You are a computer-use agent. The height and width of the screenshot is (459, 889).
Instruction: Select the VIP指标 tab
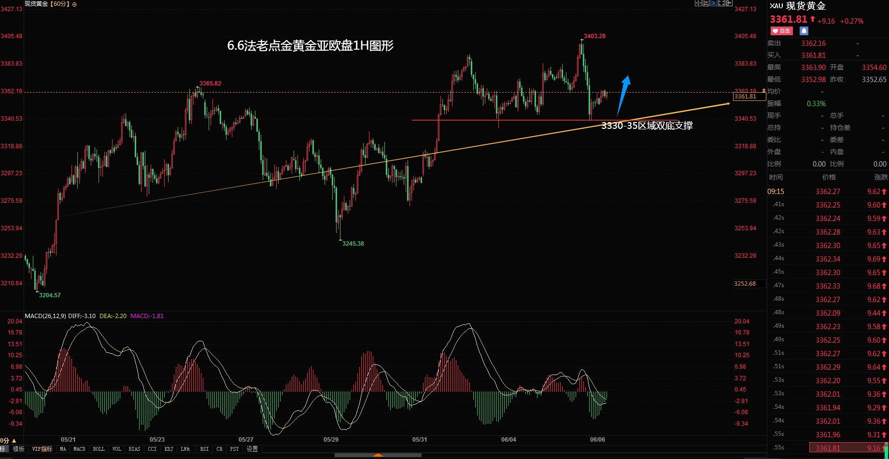point(42,449)
